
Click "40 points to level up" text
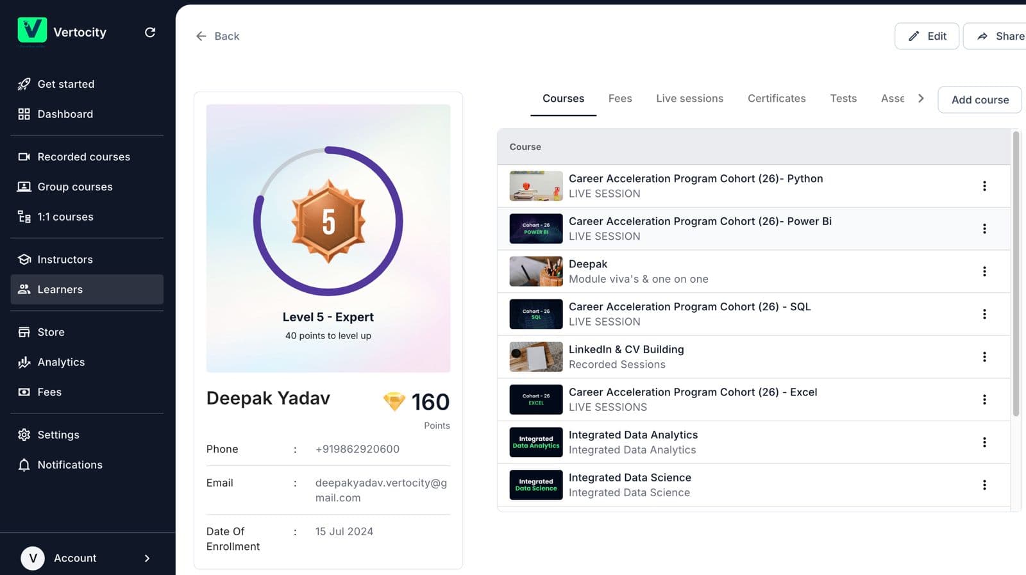pos(328,336)
